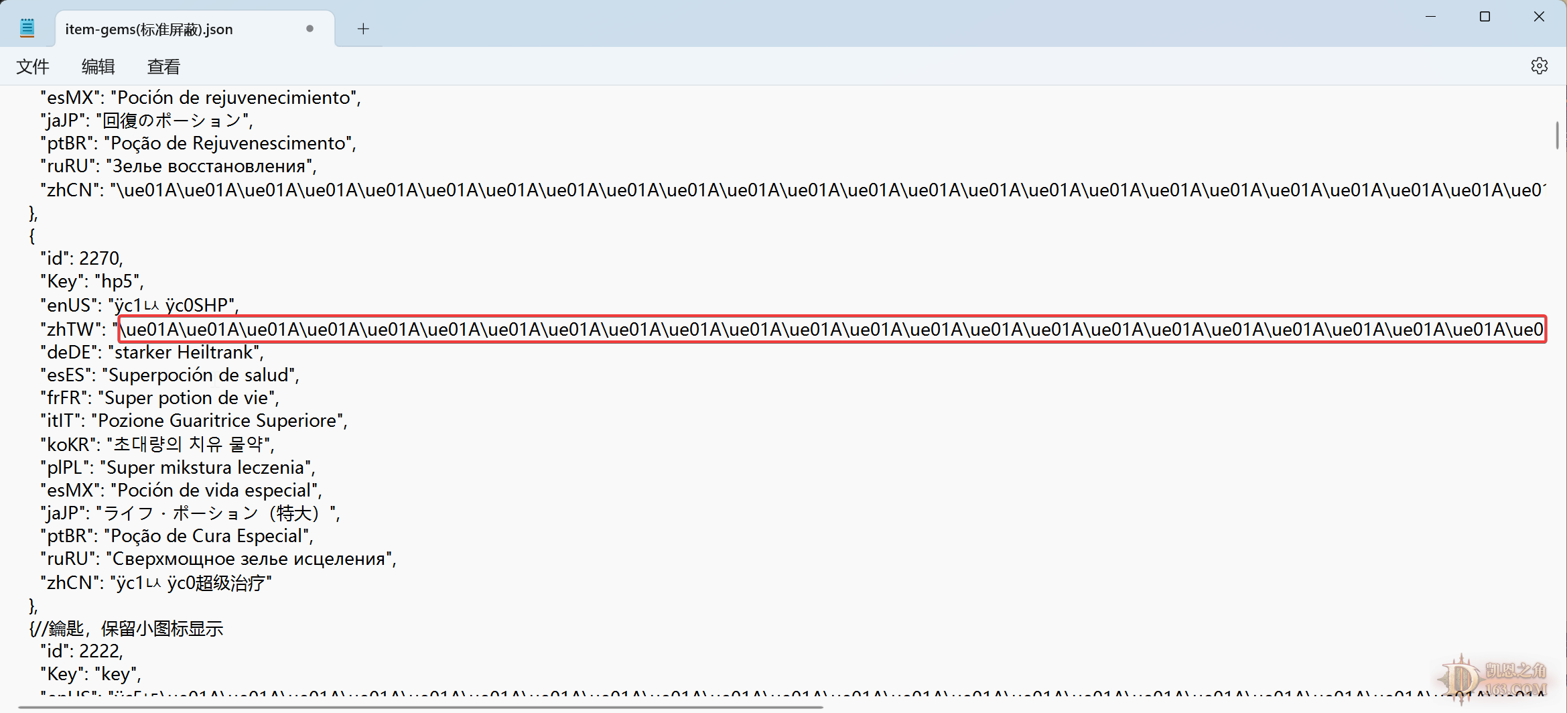Screen dimensions: 1567x713
Task: Open the 查看 menu
Action: 163,66
